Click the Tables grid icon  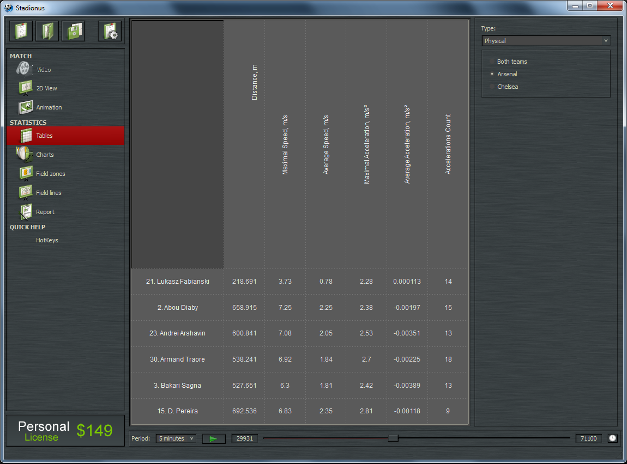click(x=26, y=136)
